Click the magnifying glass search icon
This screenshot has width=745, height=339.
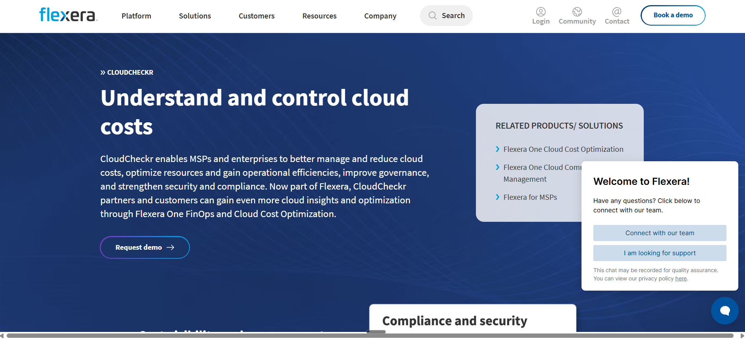(433, 15)
